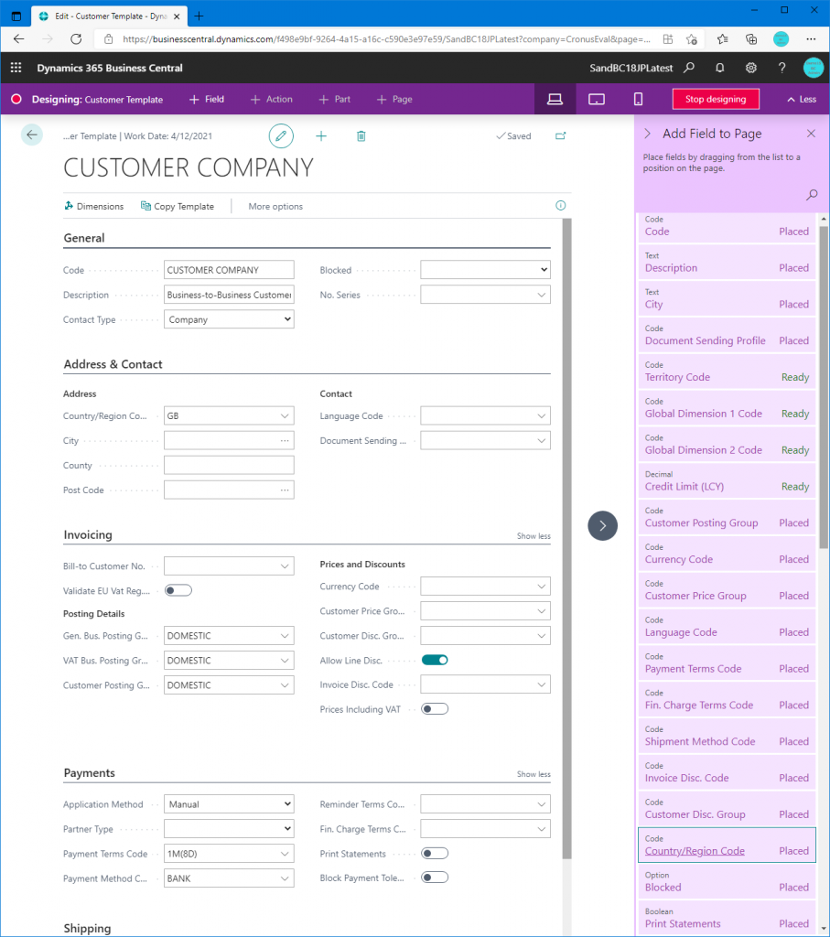Screen dimensions: 830x937
Task: Switch to tablet preview in designer bar
Action: [x=597, y=99]
